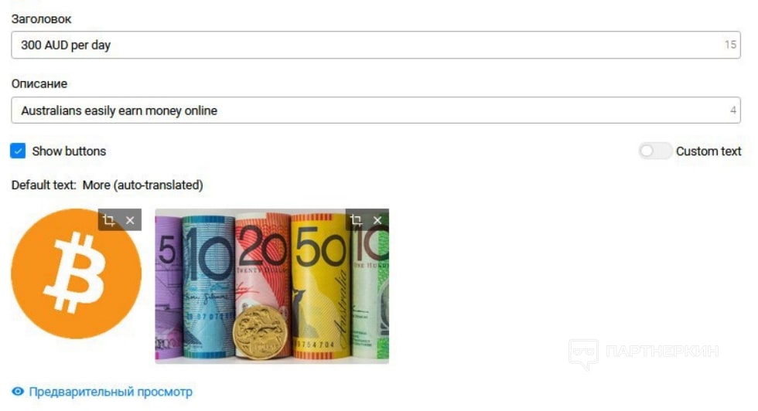Screen dimensions: 758x411
Task: Click the Default text More (auto-translated) line
Action: click(x=108, y=185)
